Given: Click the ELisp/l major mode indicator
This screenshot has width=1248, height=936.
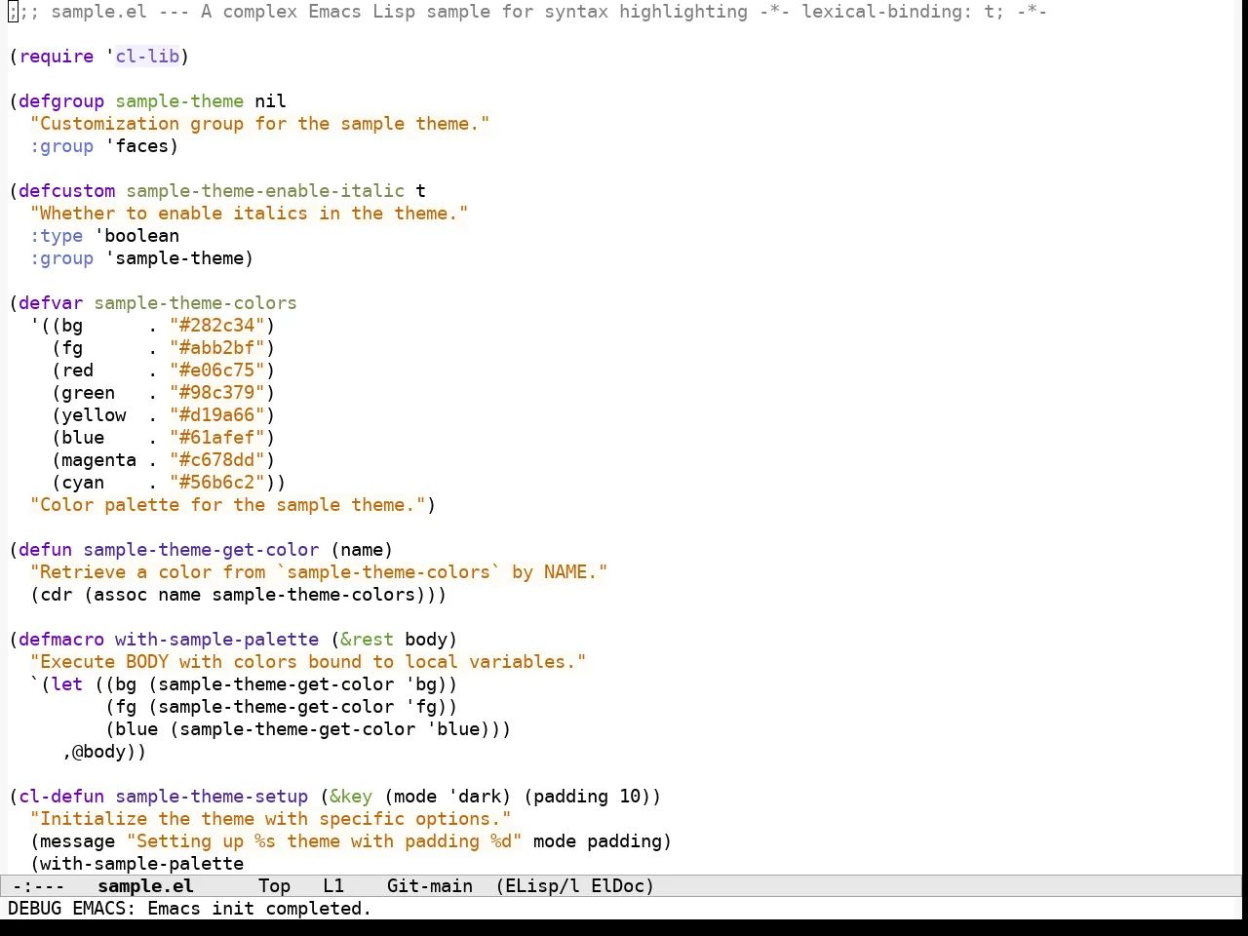Looking at the screenshot, I should pos(542,886).
